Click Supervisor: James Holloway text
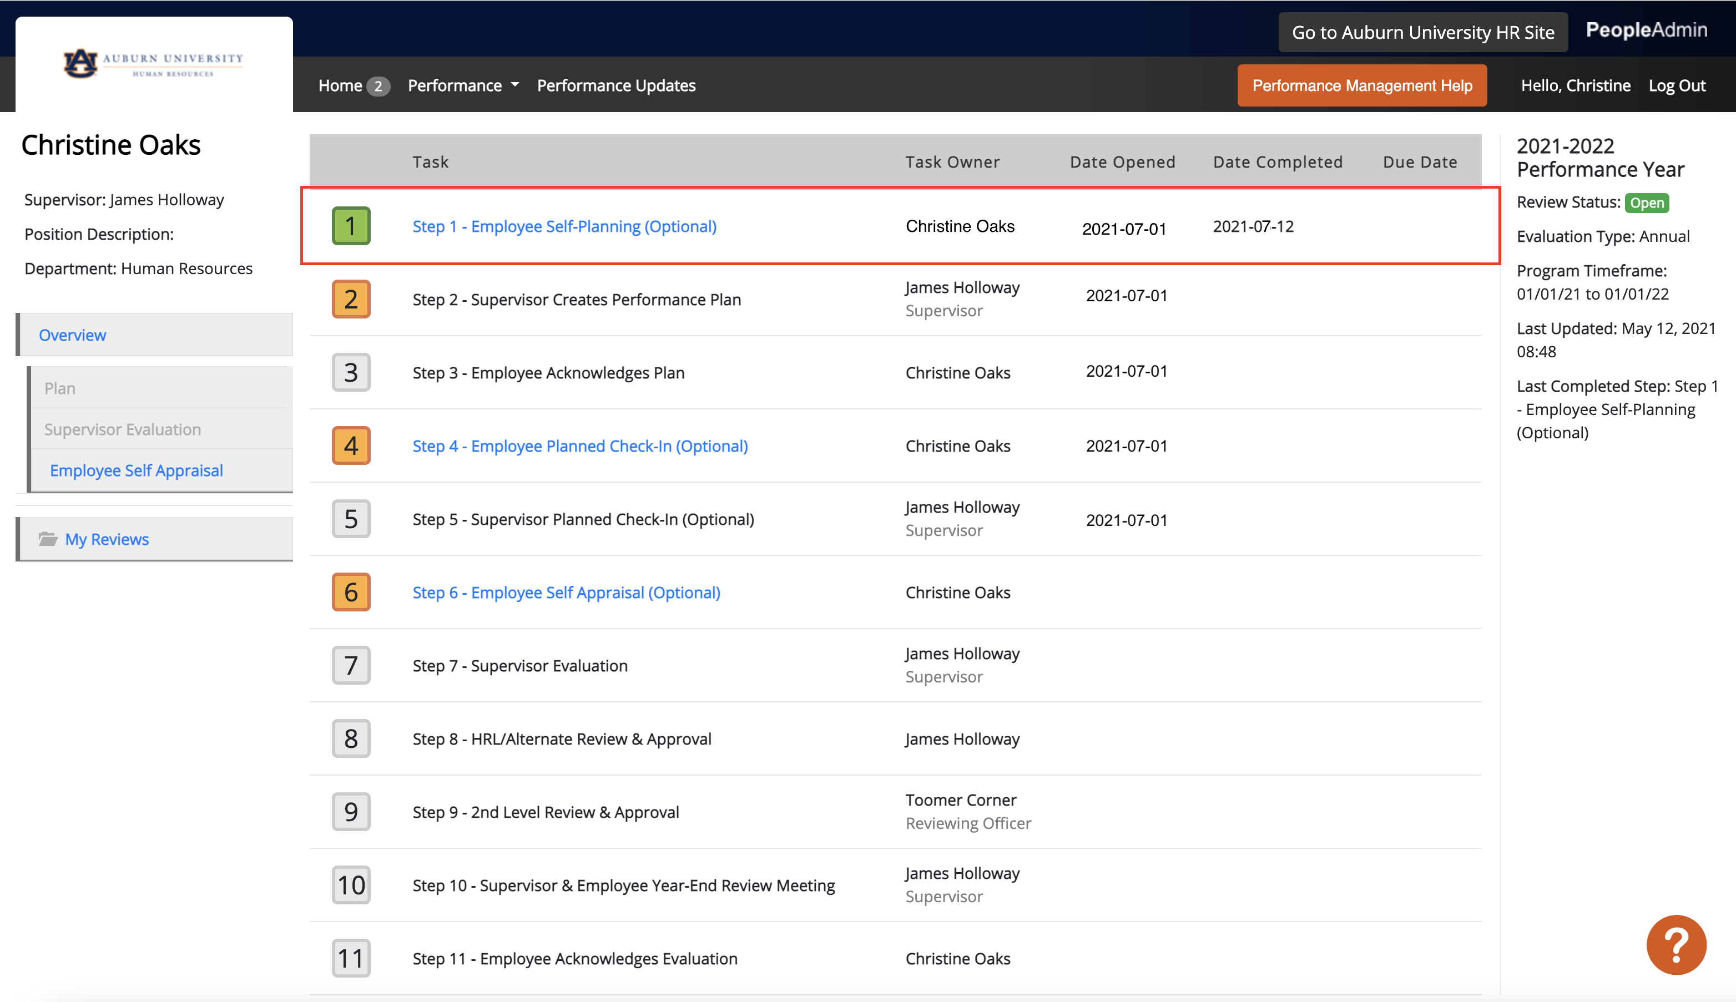 (124, 200)
